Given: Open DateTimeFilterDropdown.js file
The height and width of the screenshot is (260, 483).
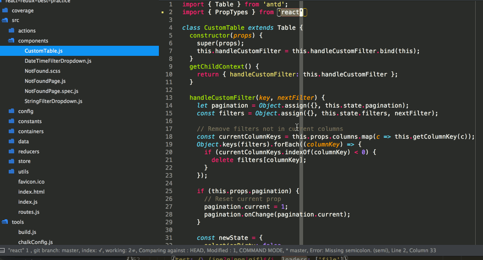Looking at the screenshot, I should (x=58, y=61).
